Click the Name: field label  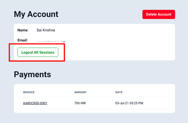point(23,30)
